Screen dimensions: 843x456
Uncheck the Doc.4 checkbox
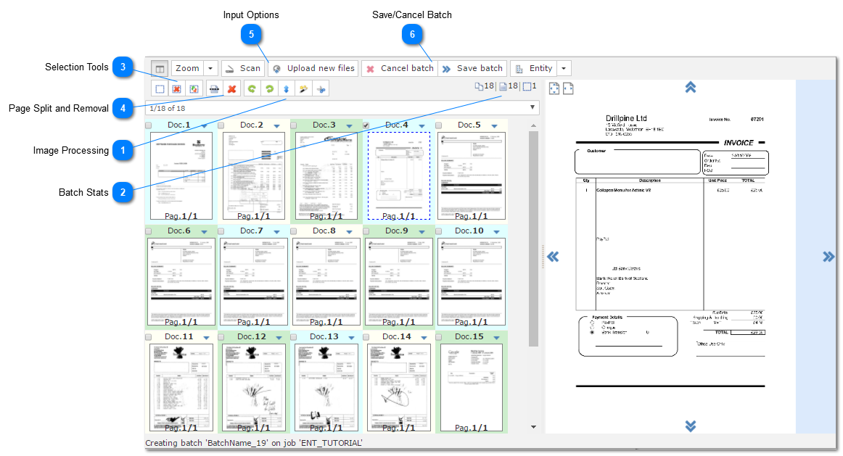click(366, 125)
